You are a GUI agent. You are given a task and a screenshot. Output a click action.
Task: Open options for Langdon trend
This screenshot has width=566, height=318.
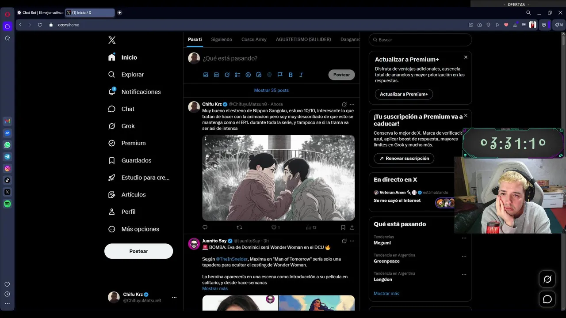click(464, 274)
